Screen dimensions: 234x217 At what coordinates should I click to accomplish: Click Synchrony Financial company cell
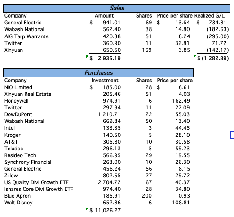(28, 162)
